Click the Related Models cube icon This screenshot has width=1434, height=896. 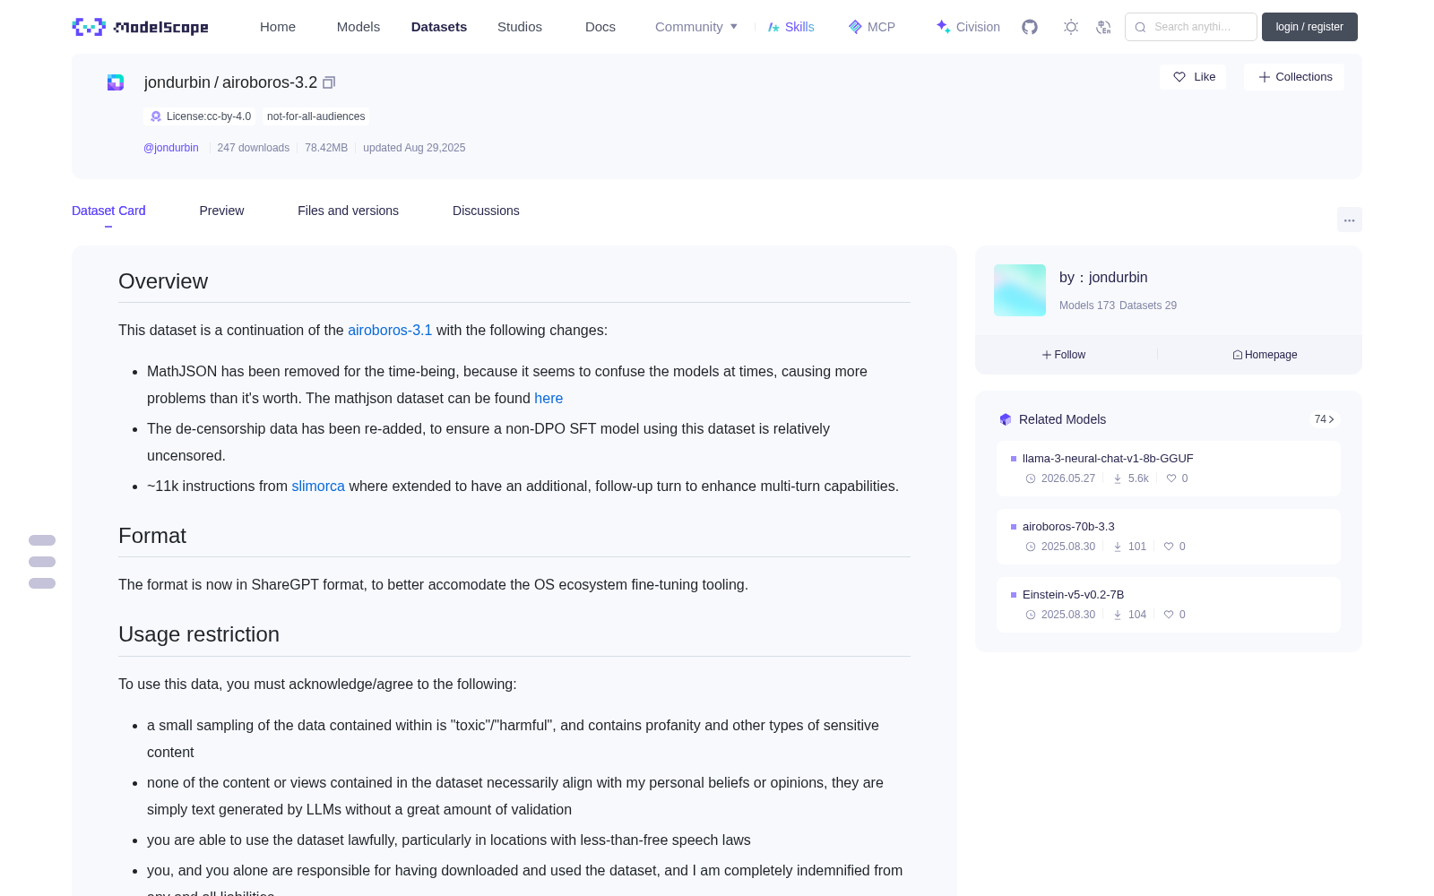coord(1006,419)
